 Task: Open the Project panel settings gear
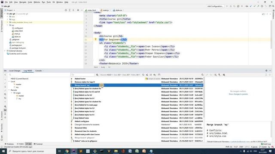[x=78, y=10]
